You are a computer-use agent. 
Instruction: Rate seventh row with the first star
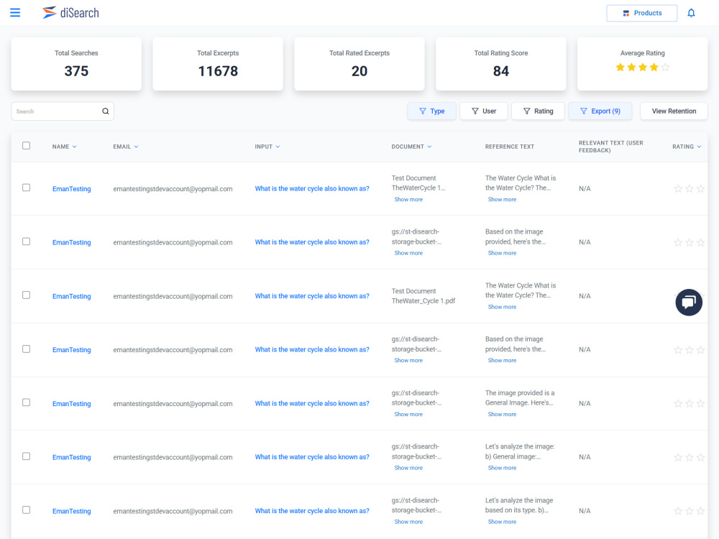(678, 510)
